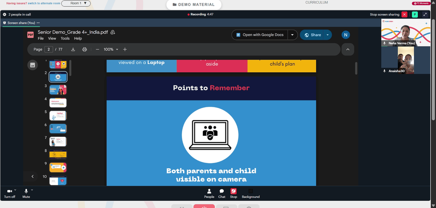Click the 2 people in call text
Image resolution: width=436 pixels, height=208 pixels.
(x=20, y=14)
